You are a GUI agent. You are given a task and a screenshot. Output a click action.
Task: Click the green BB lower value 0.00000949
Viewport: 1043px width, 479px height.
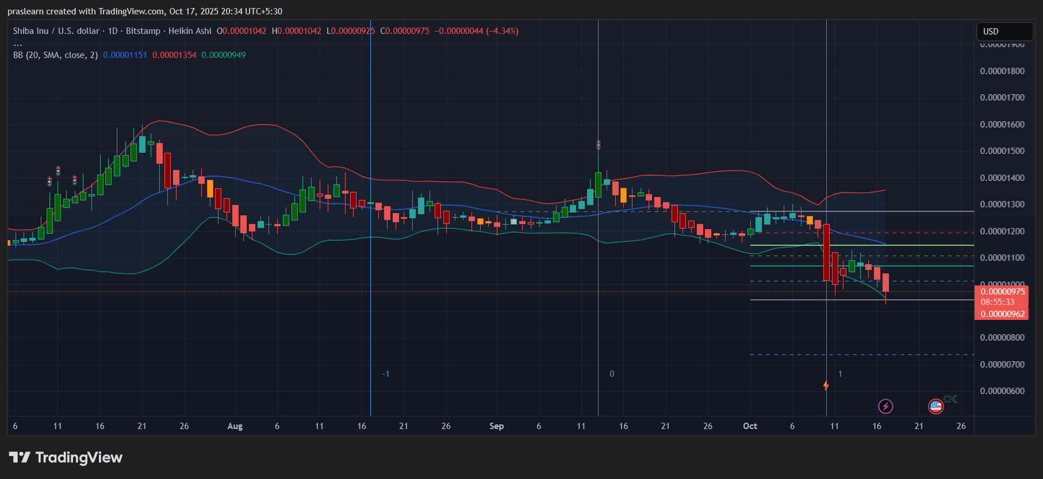tap(223, 55)
